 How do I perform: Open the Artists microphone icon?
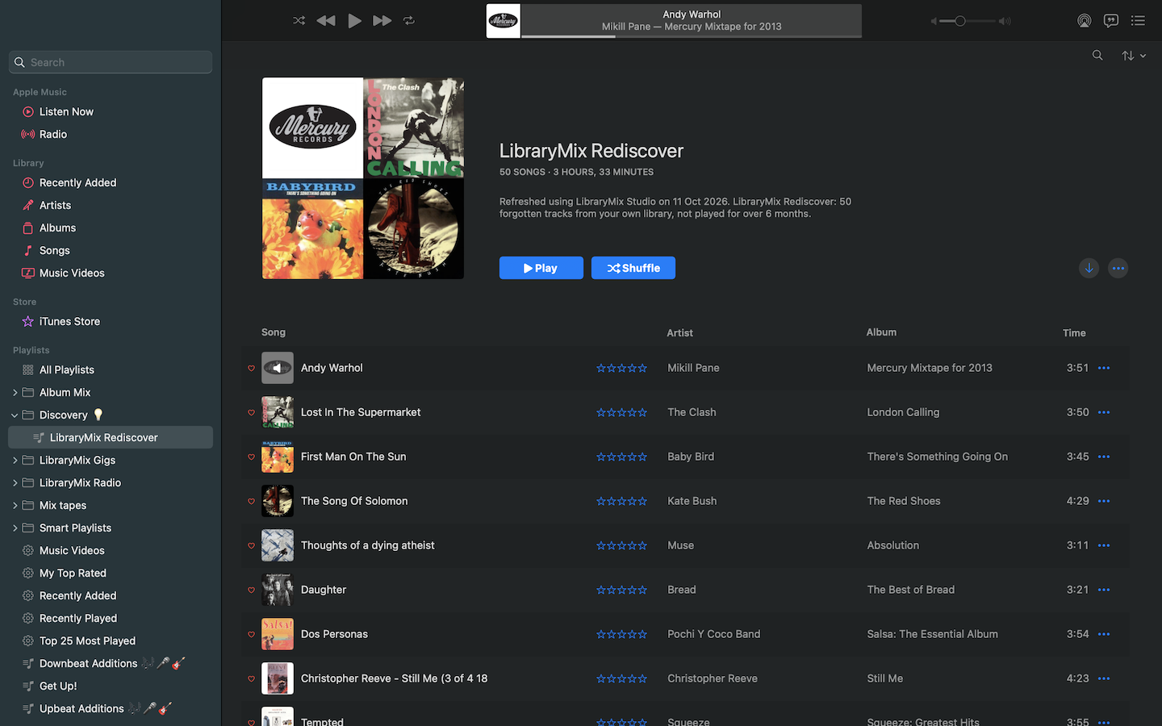28,206
